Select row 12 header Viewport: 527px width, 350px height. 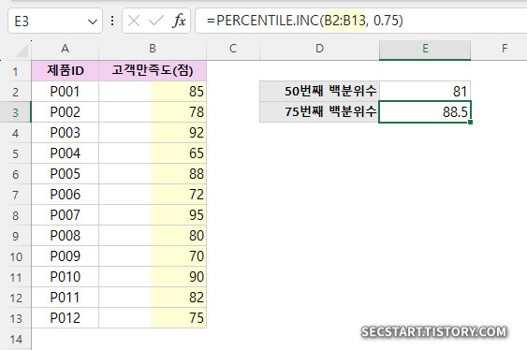(x=16, y=298)
